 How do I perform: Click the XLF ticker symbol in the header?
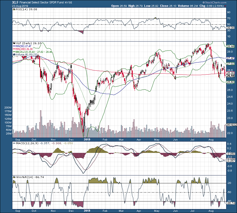pos(15,2)
